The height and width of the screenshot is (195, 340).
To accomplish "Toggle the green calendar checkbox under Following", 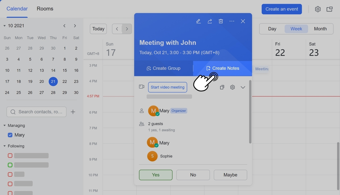I will 10,165.
